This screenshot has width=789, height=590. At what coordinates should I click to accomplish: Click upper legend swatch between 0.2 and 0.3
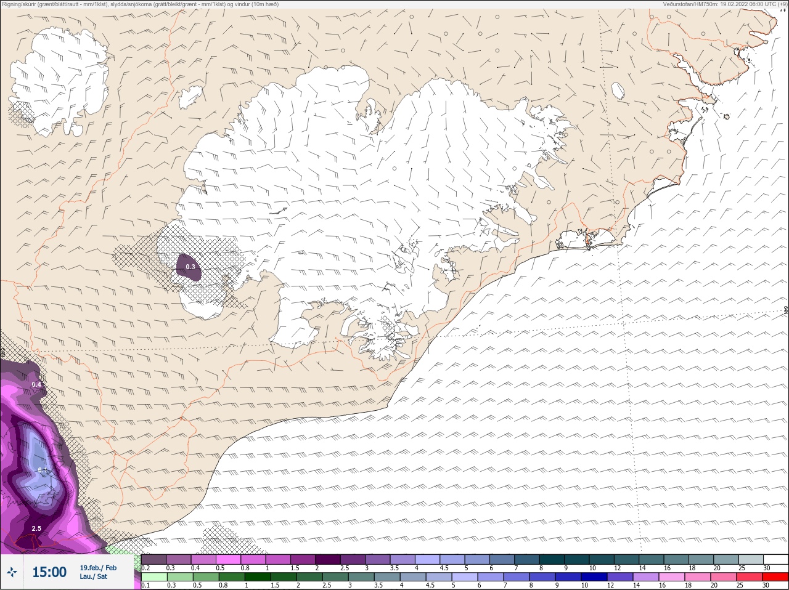pos(153,559)
